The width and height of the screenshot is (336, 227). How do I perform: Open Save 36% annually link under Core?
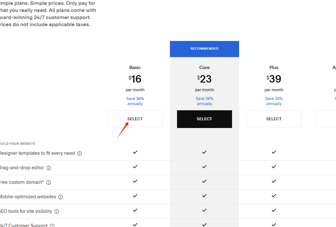[204, 101]
